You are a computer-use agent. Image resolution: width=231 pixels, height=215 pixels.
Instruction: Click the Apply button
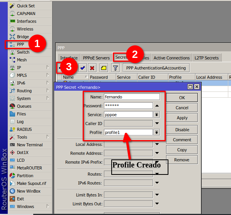tap(182, 118)
